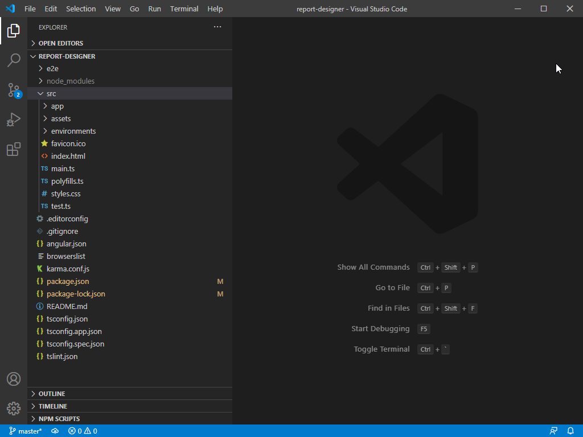Open the File menu
The image size is (583, 437).
pos(30,9)
